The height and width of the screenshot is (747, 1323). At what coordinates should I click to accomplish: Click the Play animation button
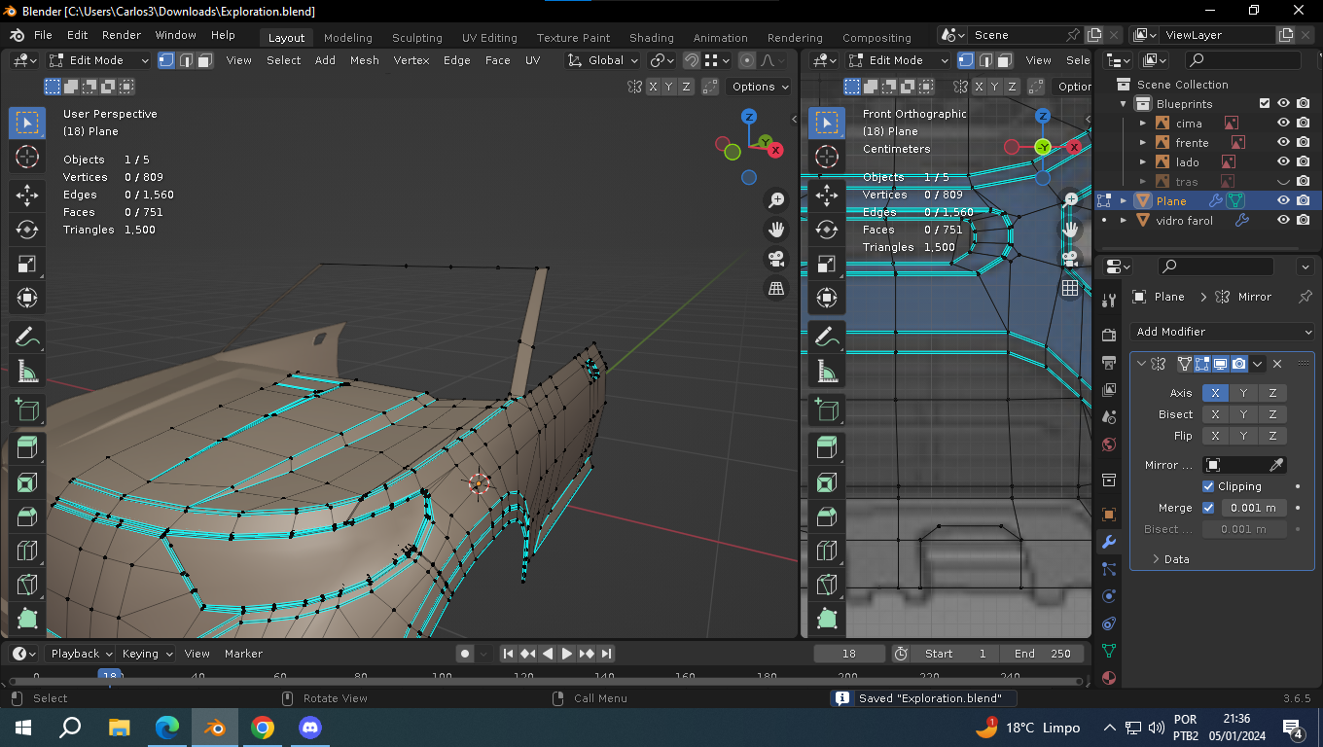tap(567, 654)
